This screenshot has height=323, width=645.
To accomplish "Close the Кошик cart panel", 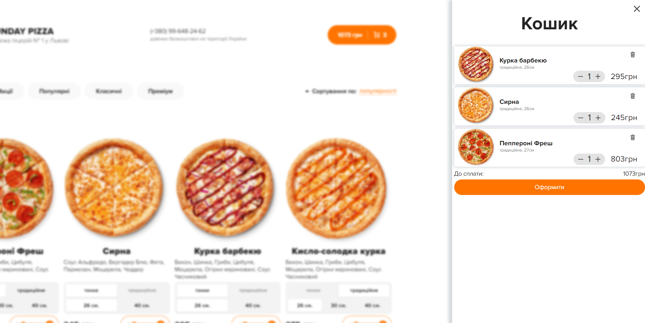I will coord(637,9).
